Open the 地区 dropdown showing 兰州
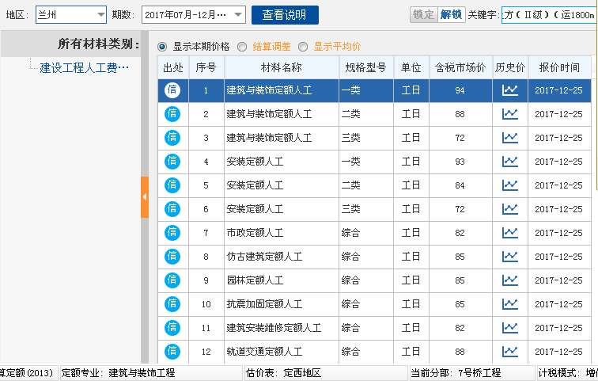 click(71, 15)
